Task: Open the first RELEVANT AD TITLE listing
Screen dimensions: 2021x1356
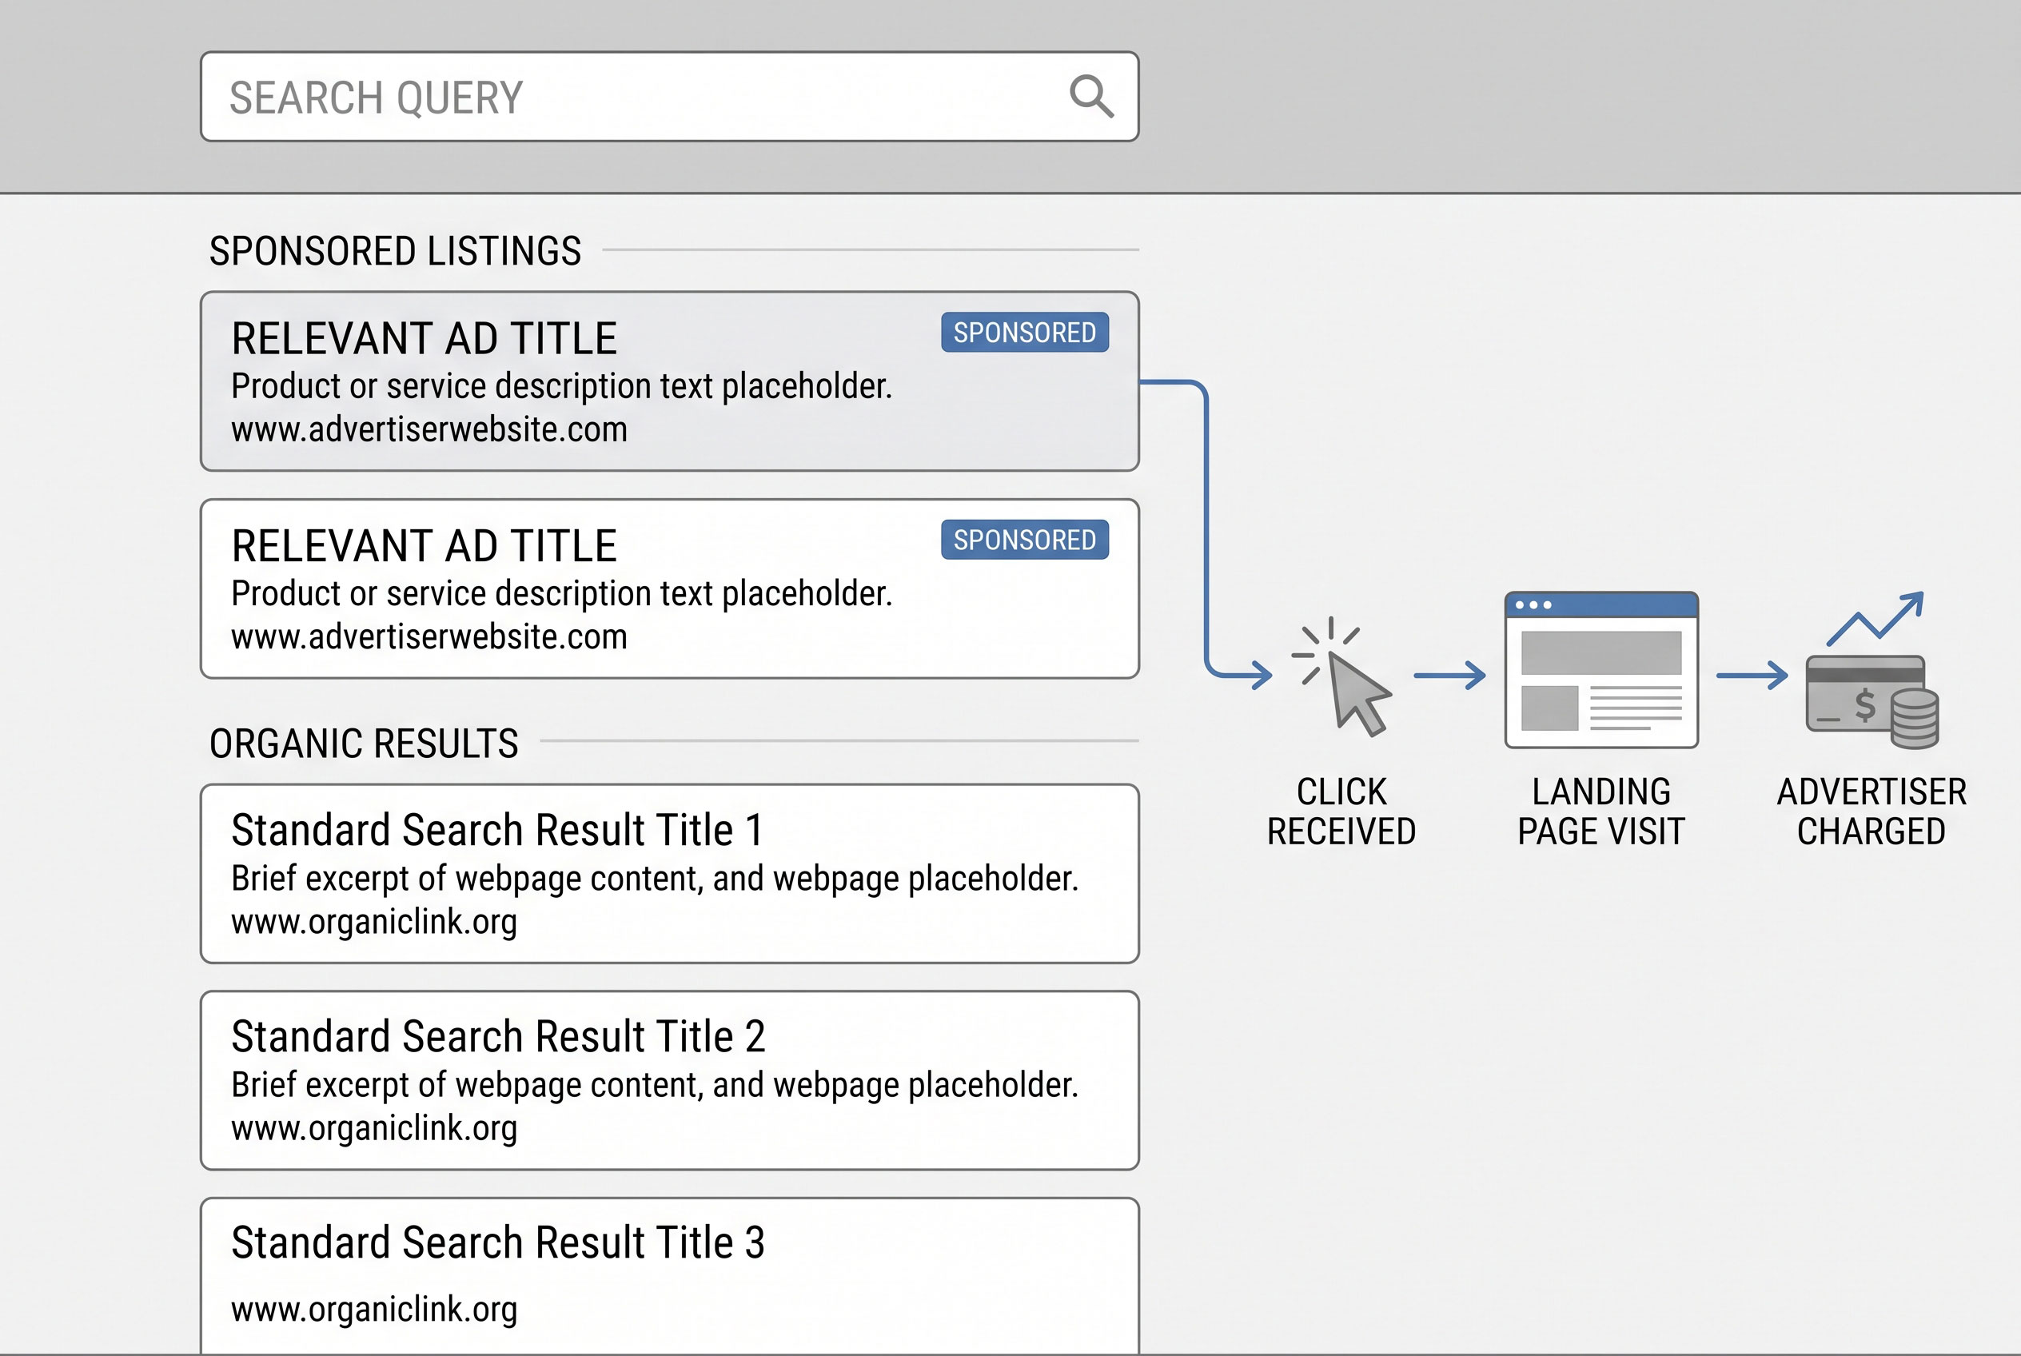Action: coord(424,338)
